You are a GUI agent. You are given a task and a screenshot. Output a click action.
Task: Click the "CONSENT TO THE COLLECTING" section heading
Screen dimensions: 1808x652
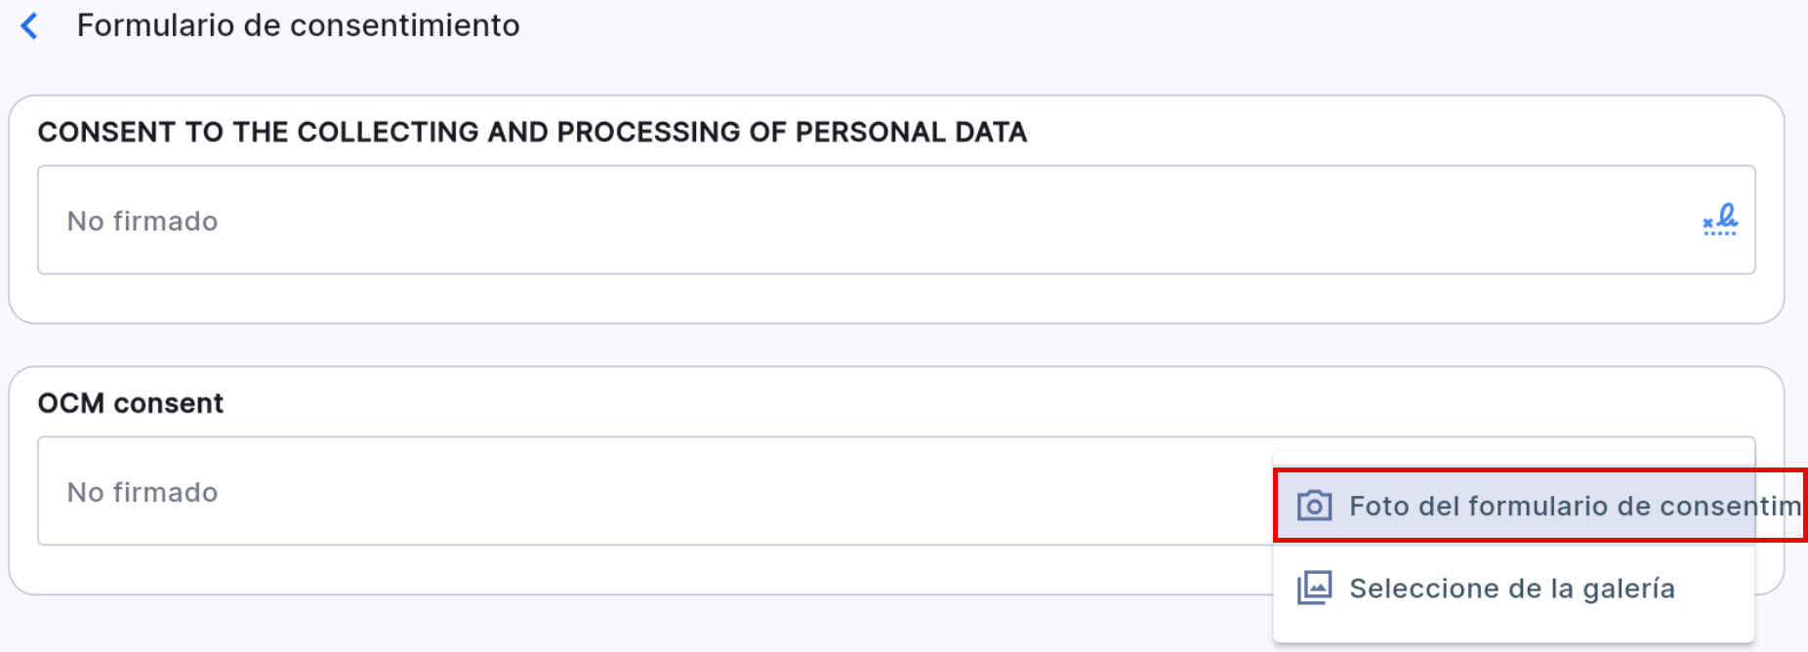coord(532,132)
